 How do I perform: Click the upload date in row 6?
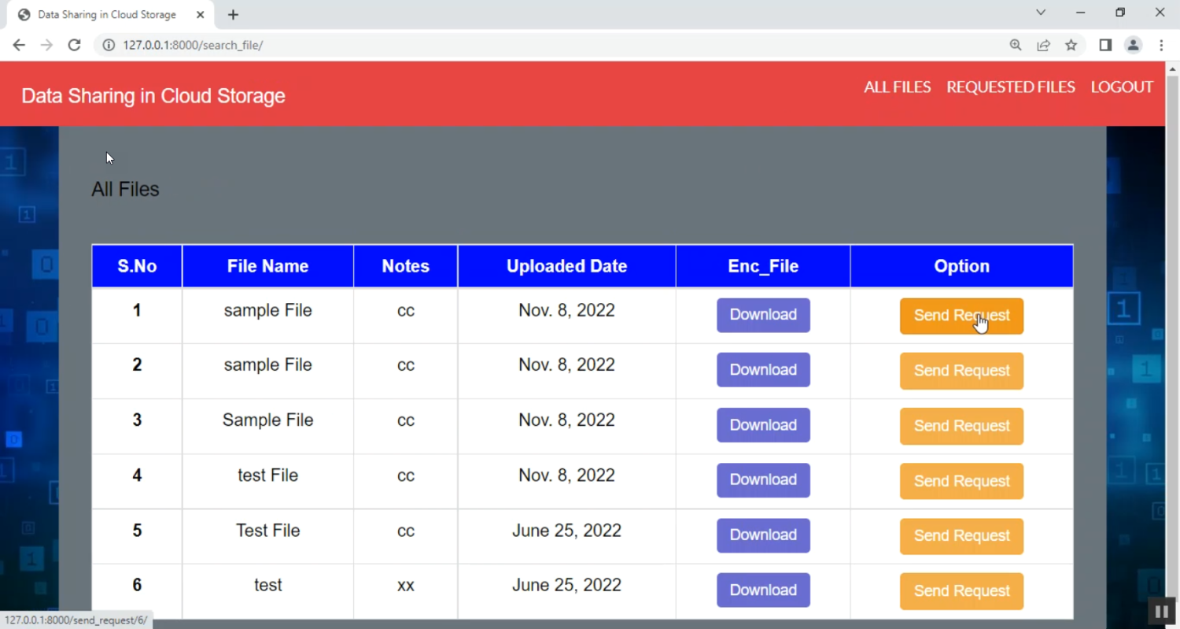566,585
